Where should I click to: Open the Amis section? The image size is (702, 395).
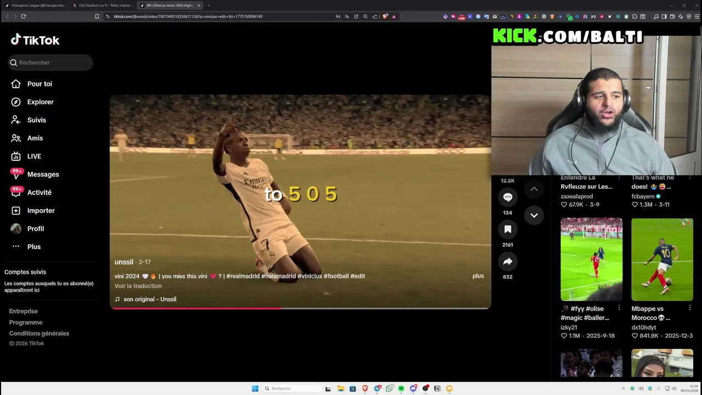35,138
